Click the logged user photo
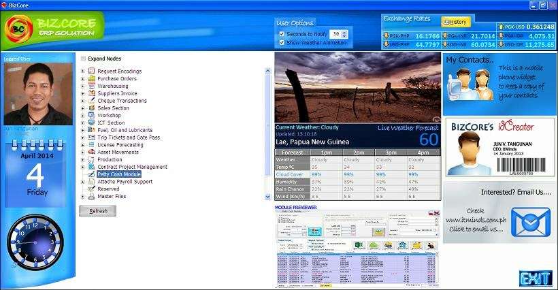 [x=37, y=93]
